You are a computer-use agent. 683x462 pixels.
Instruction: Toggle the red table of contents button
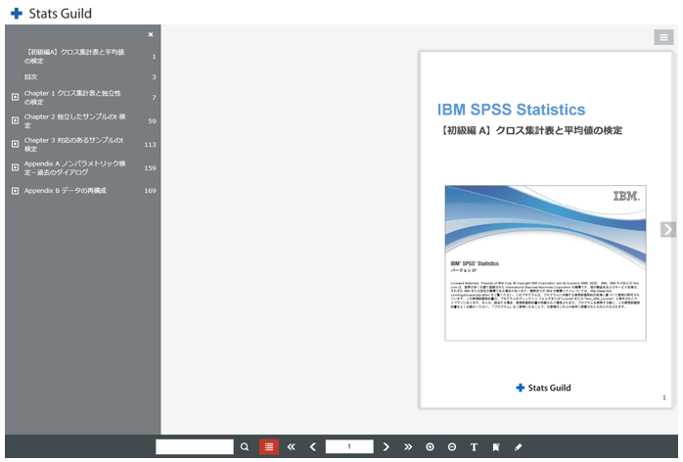[269, 446]
